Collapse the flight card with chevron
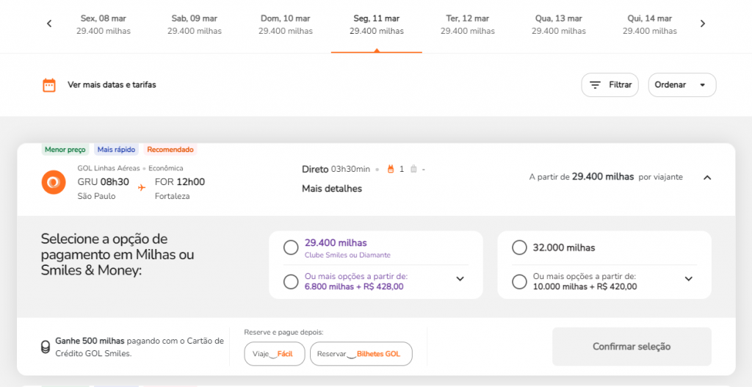752x387 pixels. 707,177
